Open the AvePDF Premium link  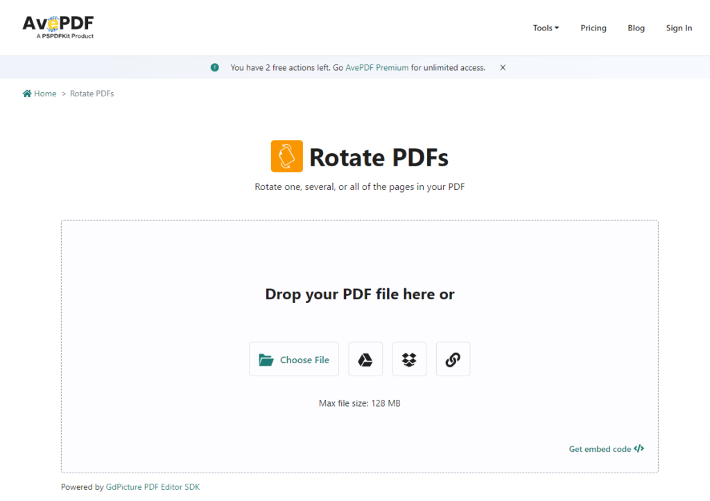376,67
